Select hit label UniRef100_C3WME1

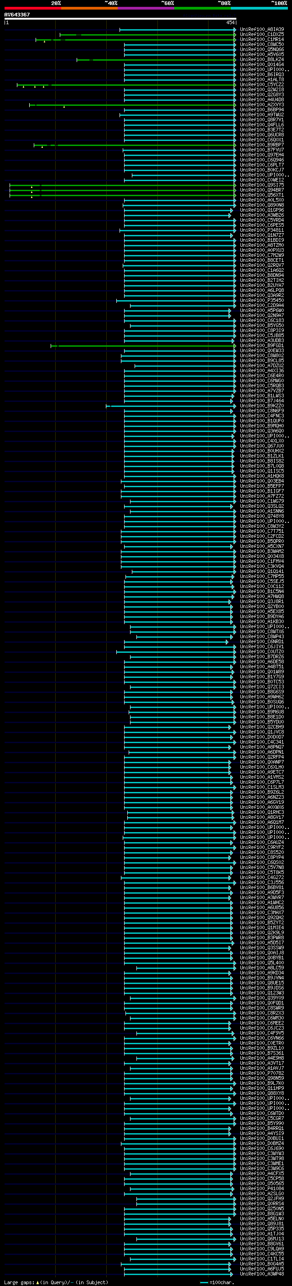click(x=262, y=1163)
